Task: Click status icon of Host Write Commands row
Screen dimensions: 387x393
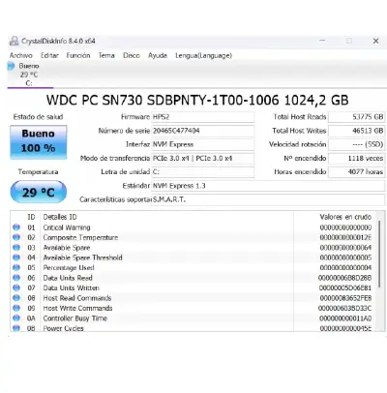Action: 16,308
